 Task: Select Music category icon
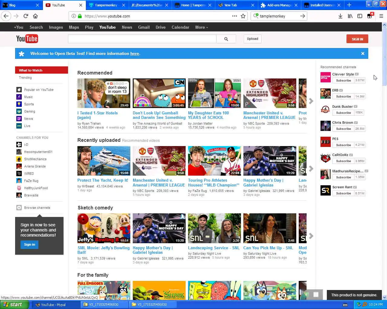[19, 97]
